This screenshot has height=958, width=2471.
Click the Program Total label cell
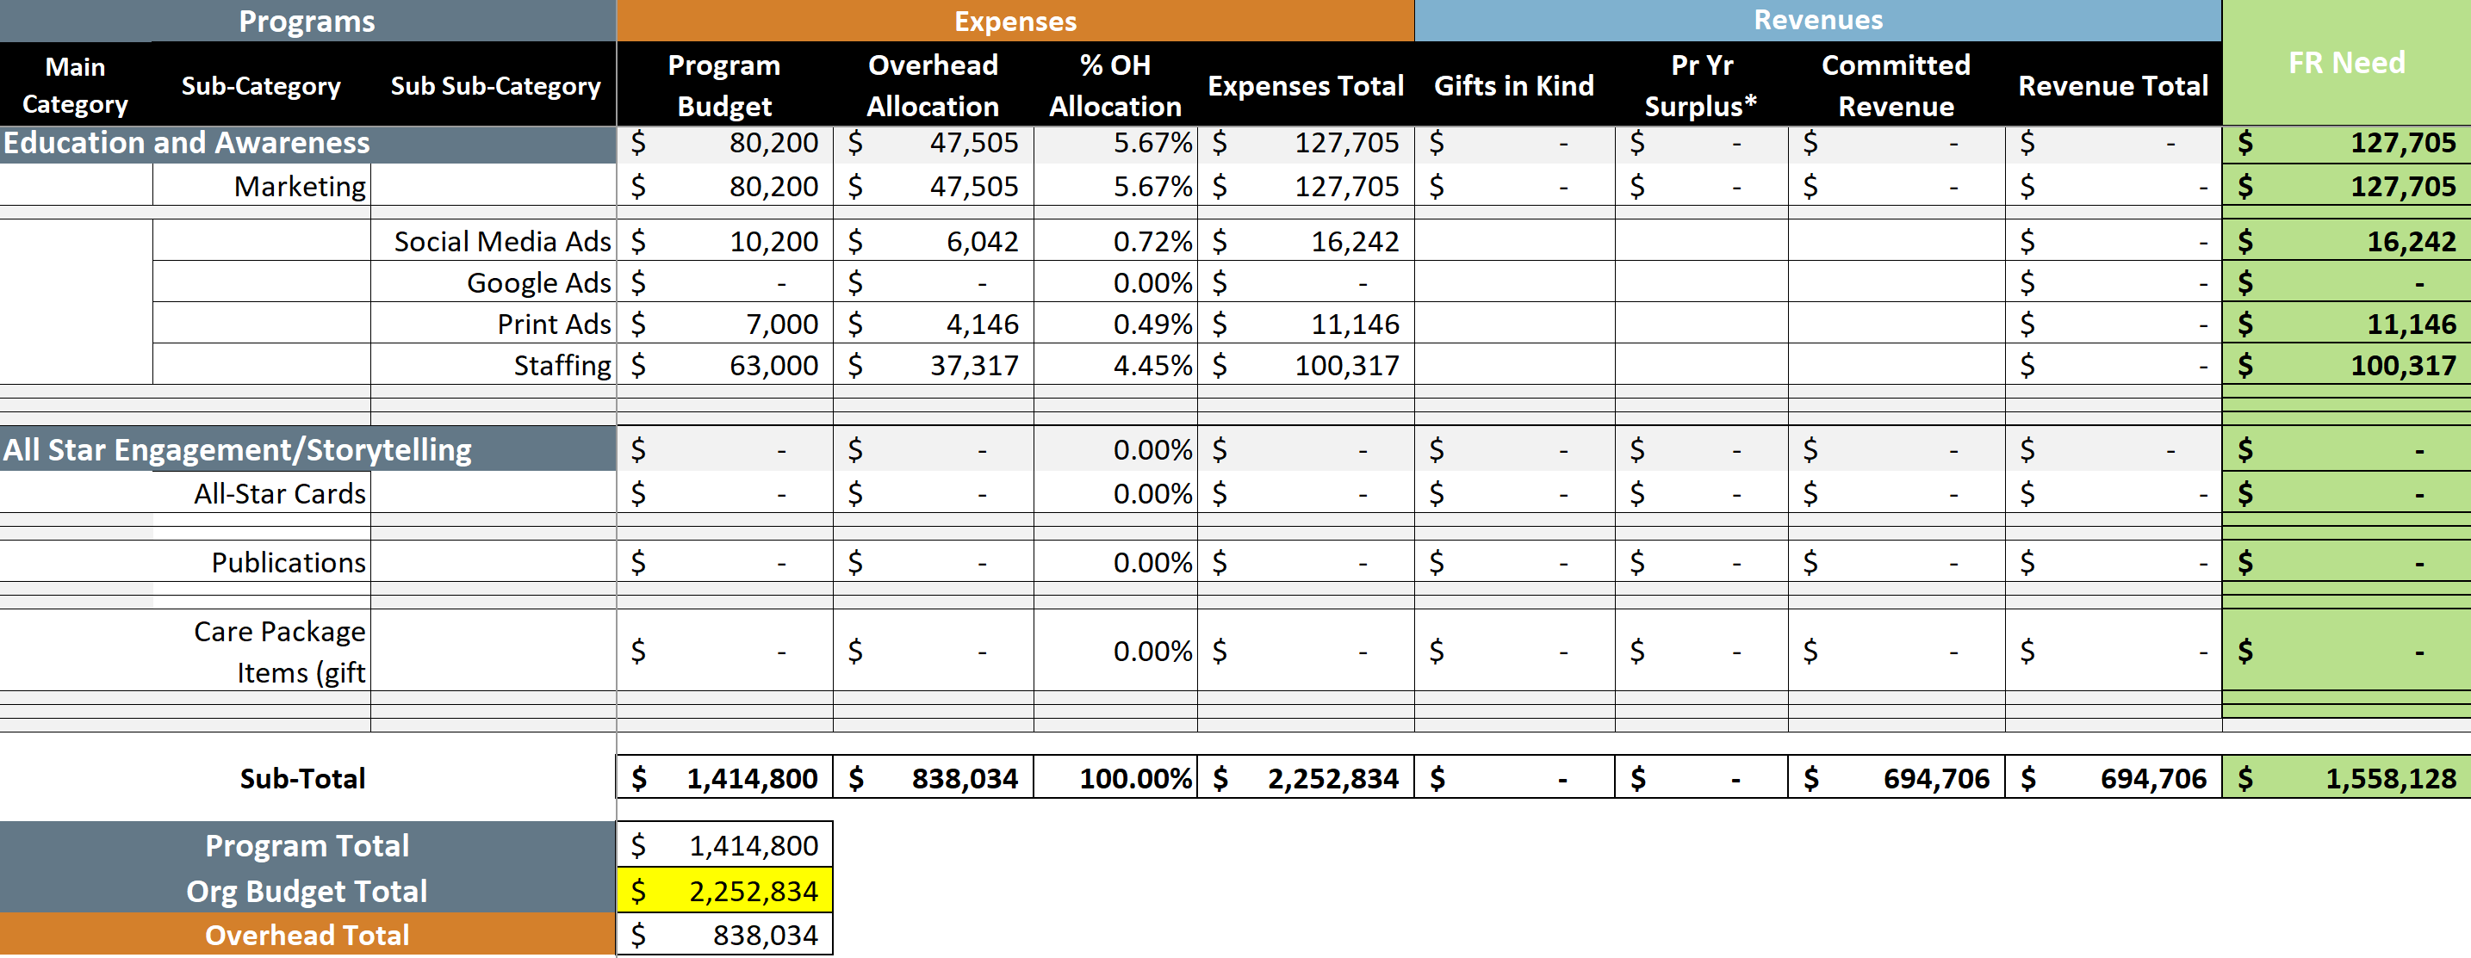pyautogui.click(x=307, y=846)
